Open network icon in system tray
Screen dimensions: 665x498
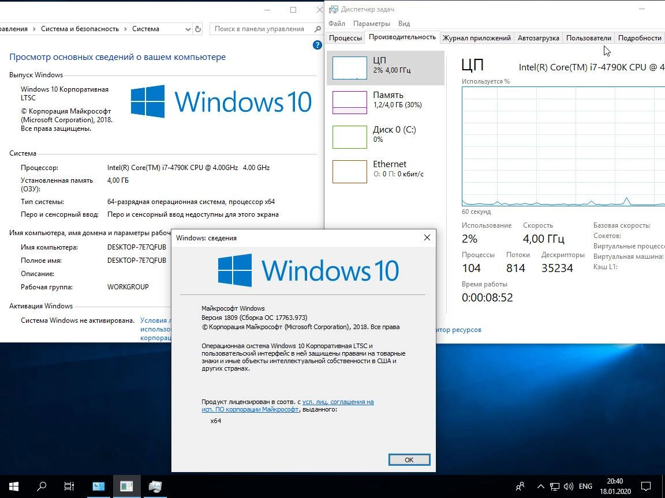(x=554, y=486)
